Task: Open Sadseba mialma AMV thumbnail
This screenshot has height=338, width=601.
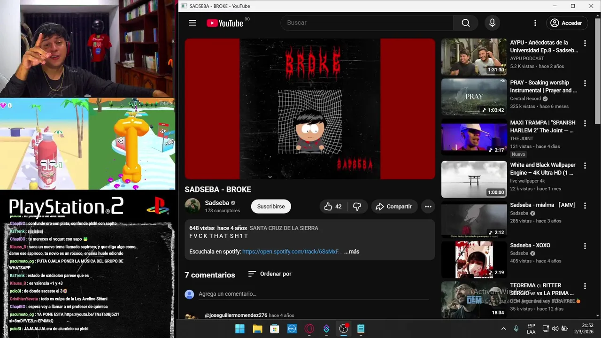Action: [474, 220]
